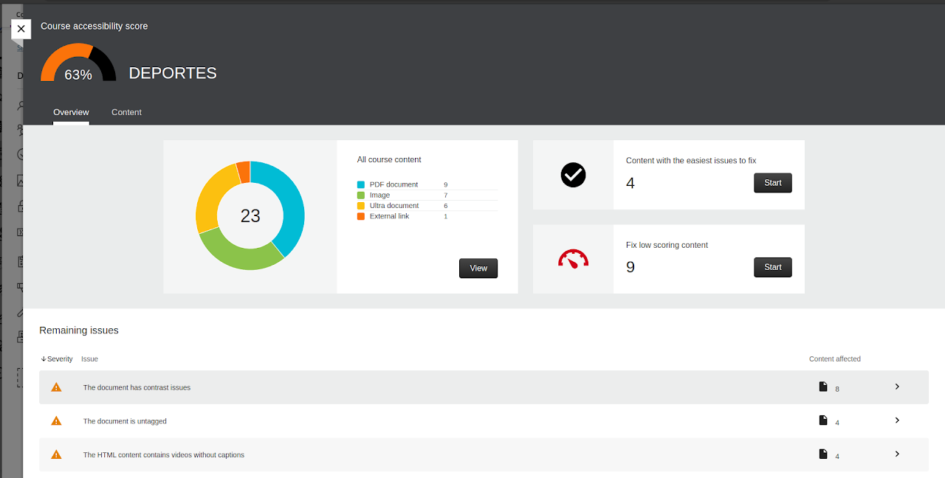Select the External link legend label
945x478 pixels.
point(389,216)
